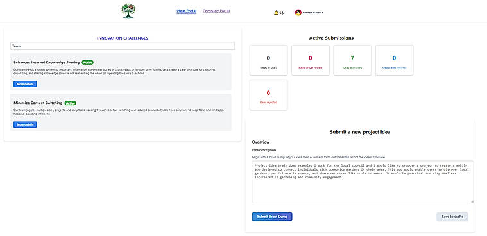Viewport: 487px width, 236px height.
Task: Click Active badge on Enhanced Internal Knowledge Sharing
Action: (88, 62)
